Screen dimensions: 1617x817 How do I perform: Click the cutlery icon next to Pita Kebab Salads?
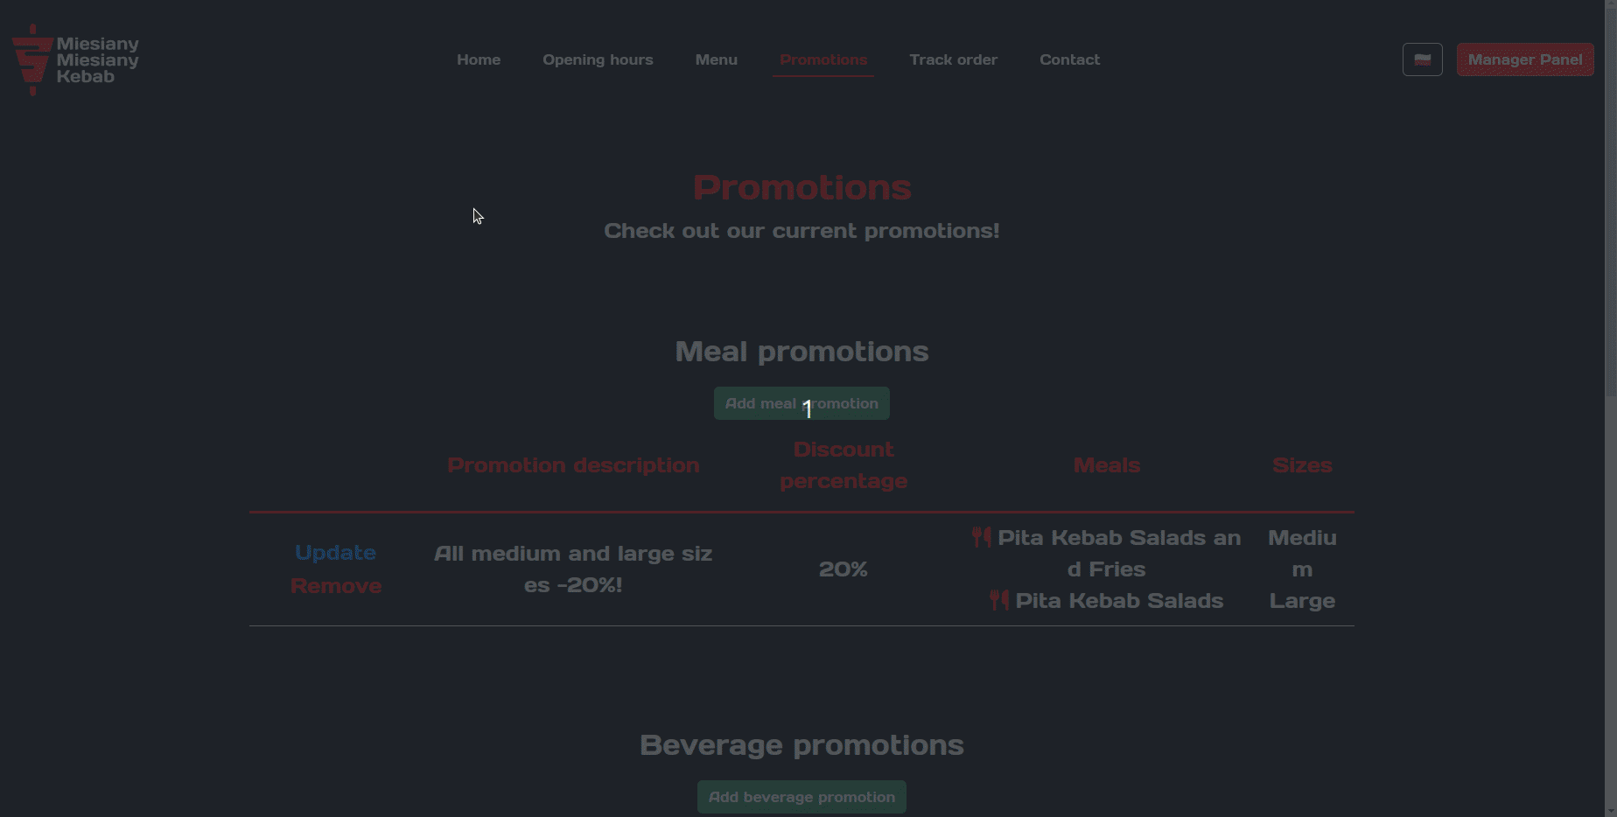(x=998, y=600)
